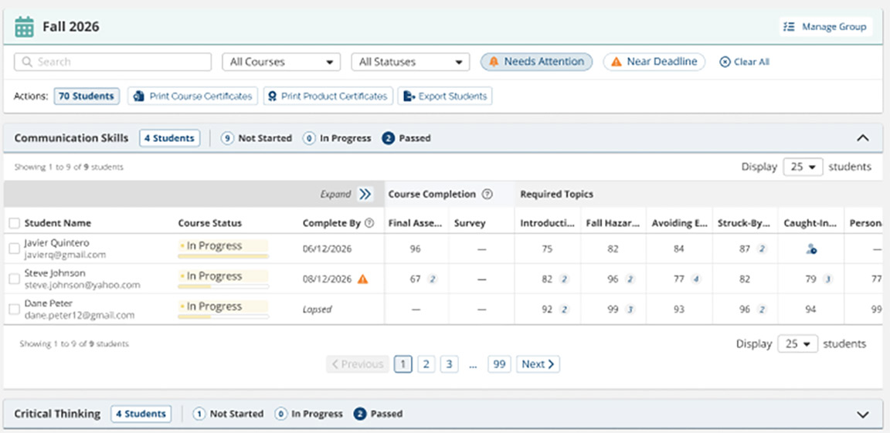The width and height of the screenshot is (890, 433).
Task: Open the All Statuses dropdown
Action: click(410, 62)
